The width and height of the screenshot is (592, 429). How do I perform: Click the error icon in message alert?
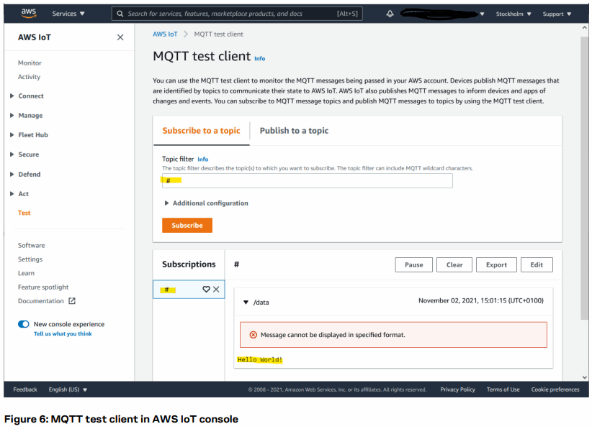coord(253,335)
